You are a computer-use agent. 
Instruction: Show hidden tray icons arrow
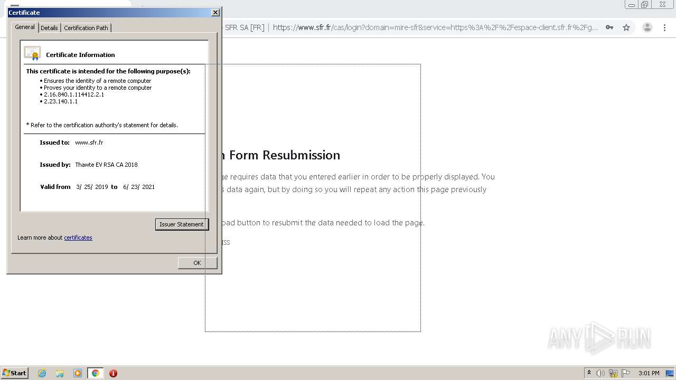589,373
